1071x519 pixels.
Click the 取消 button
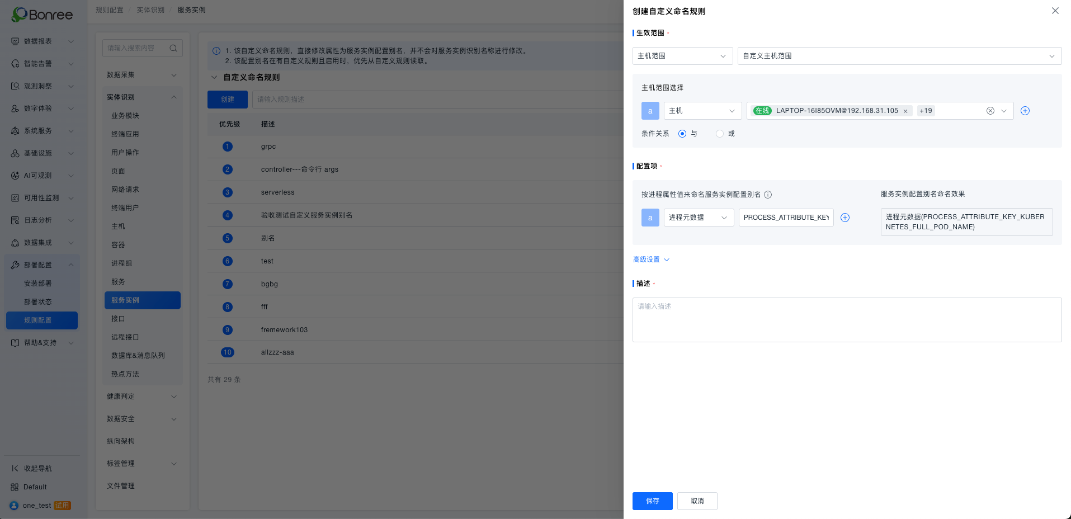[697, 501]
